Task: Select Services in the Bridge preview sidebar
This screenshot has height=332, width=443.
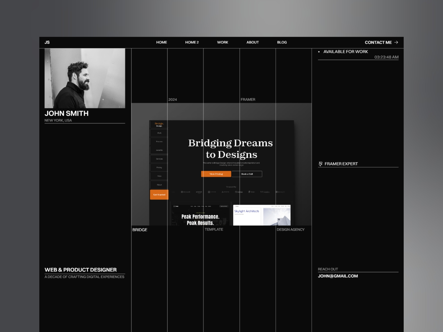Action: [x=159, y=159]
